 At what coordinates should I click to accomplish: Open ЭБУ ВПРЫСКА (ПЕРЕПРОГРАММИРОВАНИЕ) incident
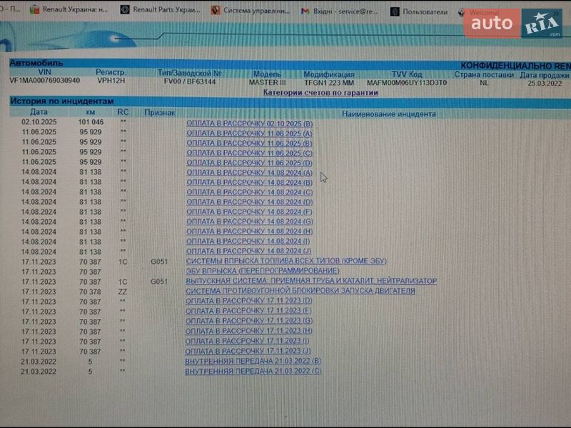click(263, 271)
